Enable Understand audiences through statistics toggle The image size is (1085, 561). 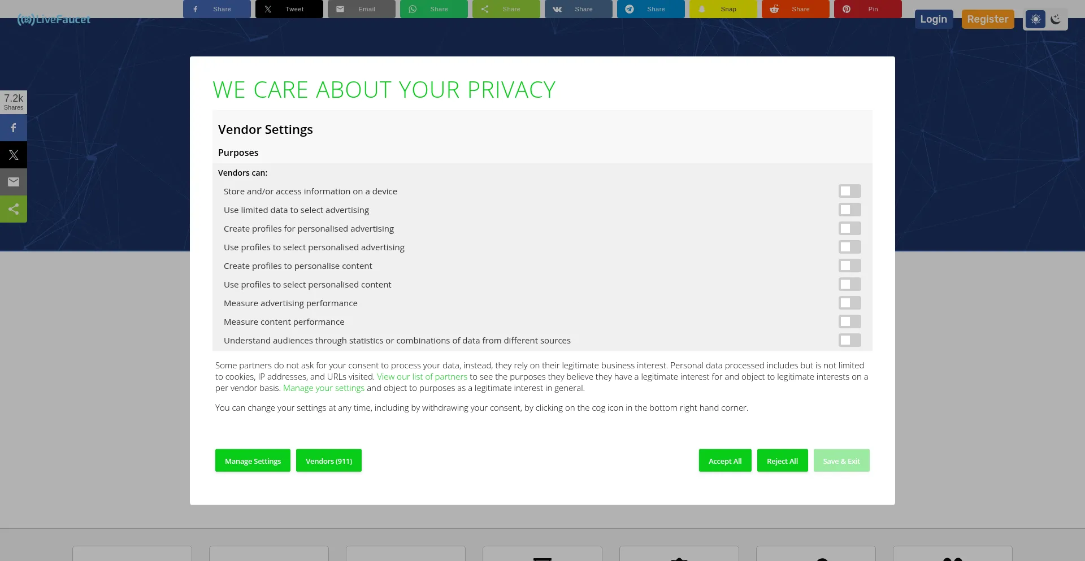click(x=849, y=341)
